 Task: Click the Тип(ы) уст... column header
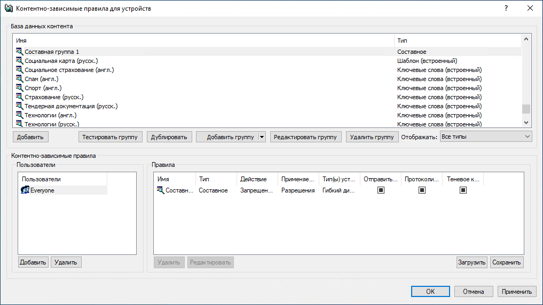click(340, 179)
